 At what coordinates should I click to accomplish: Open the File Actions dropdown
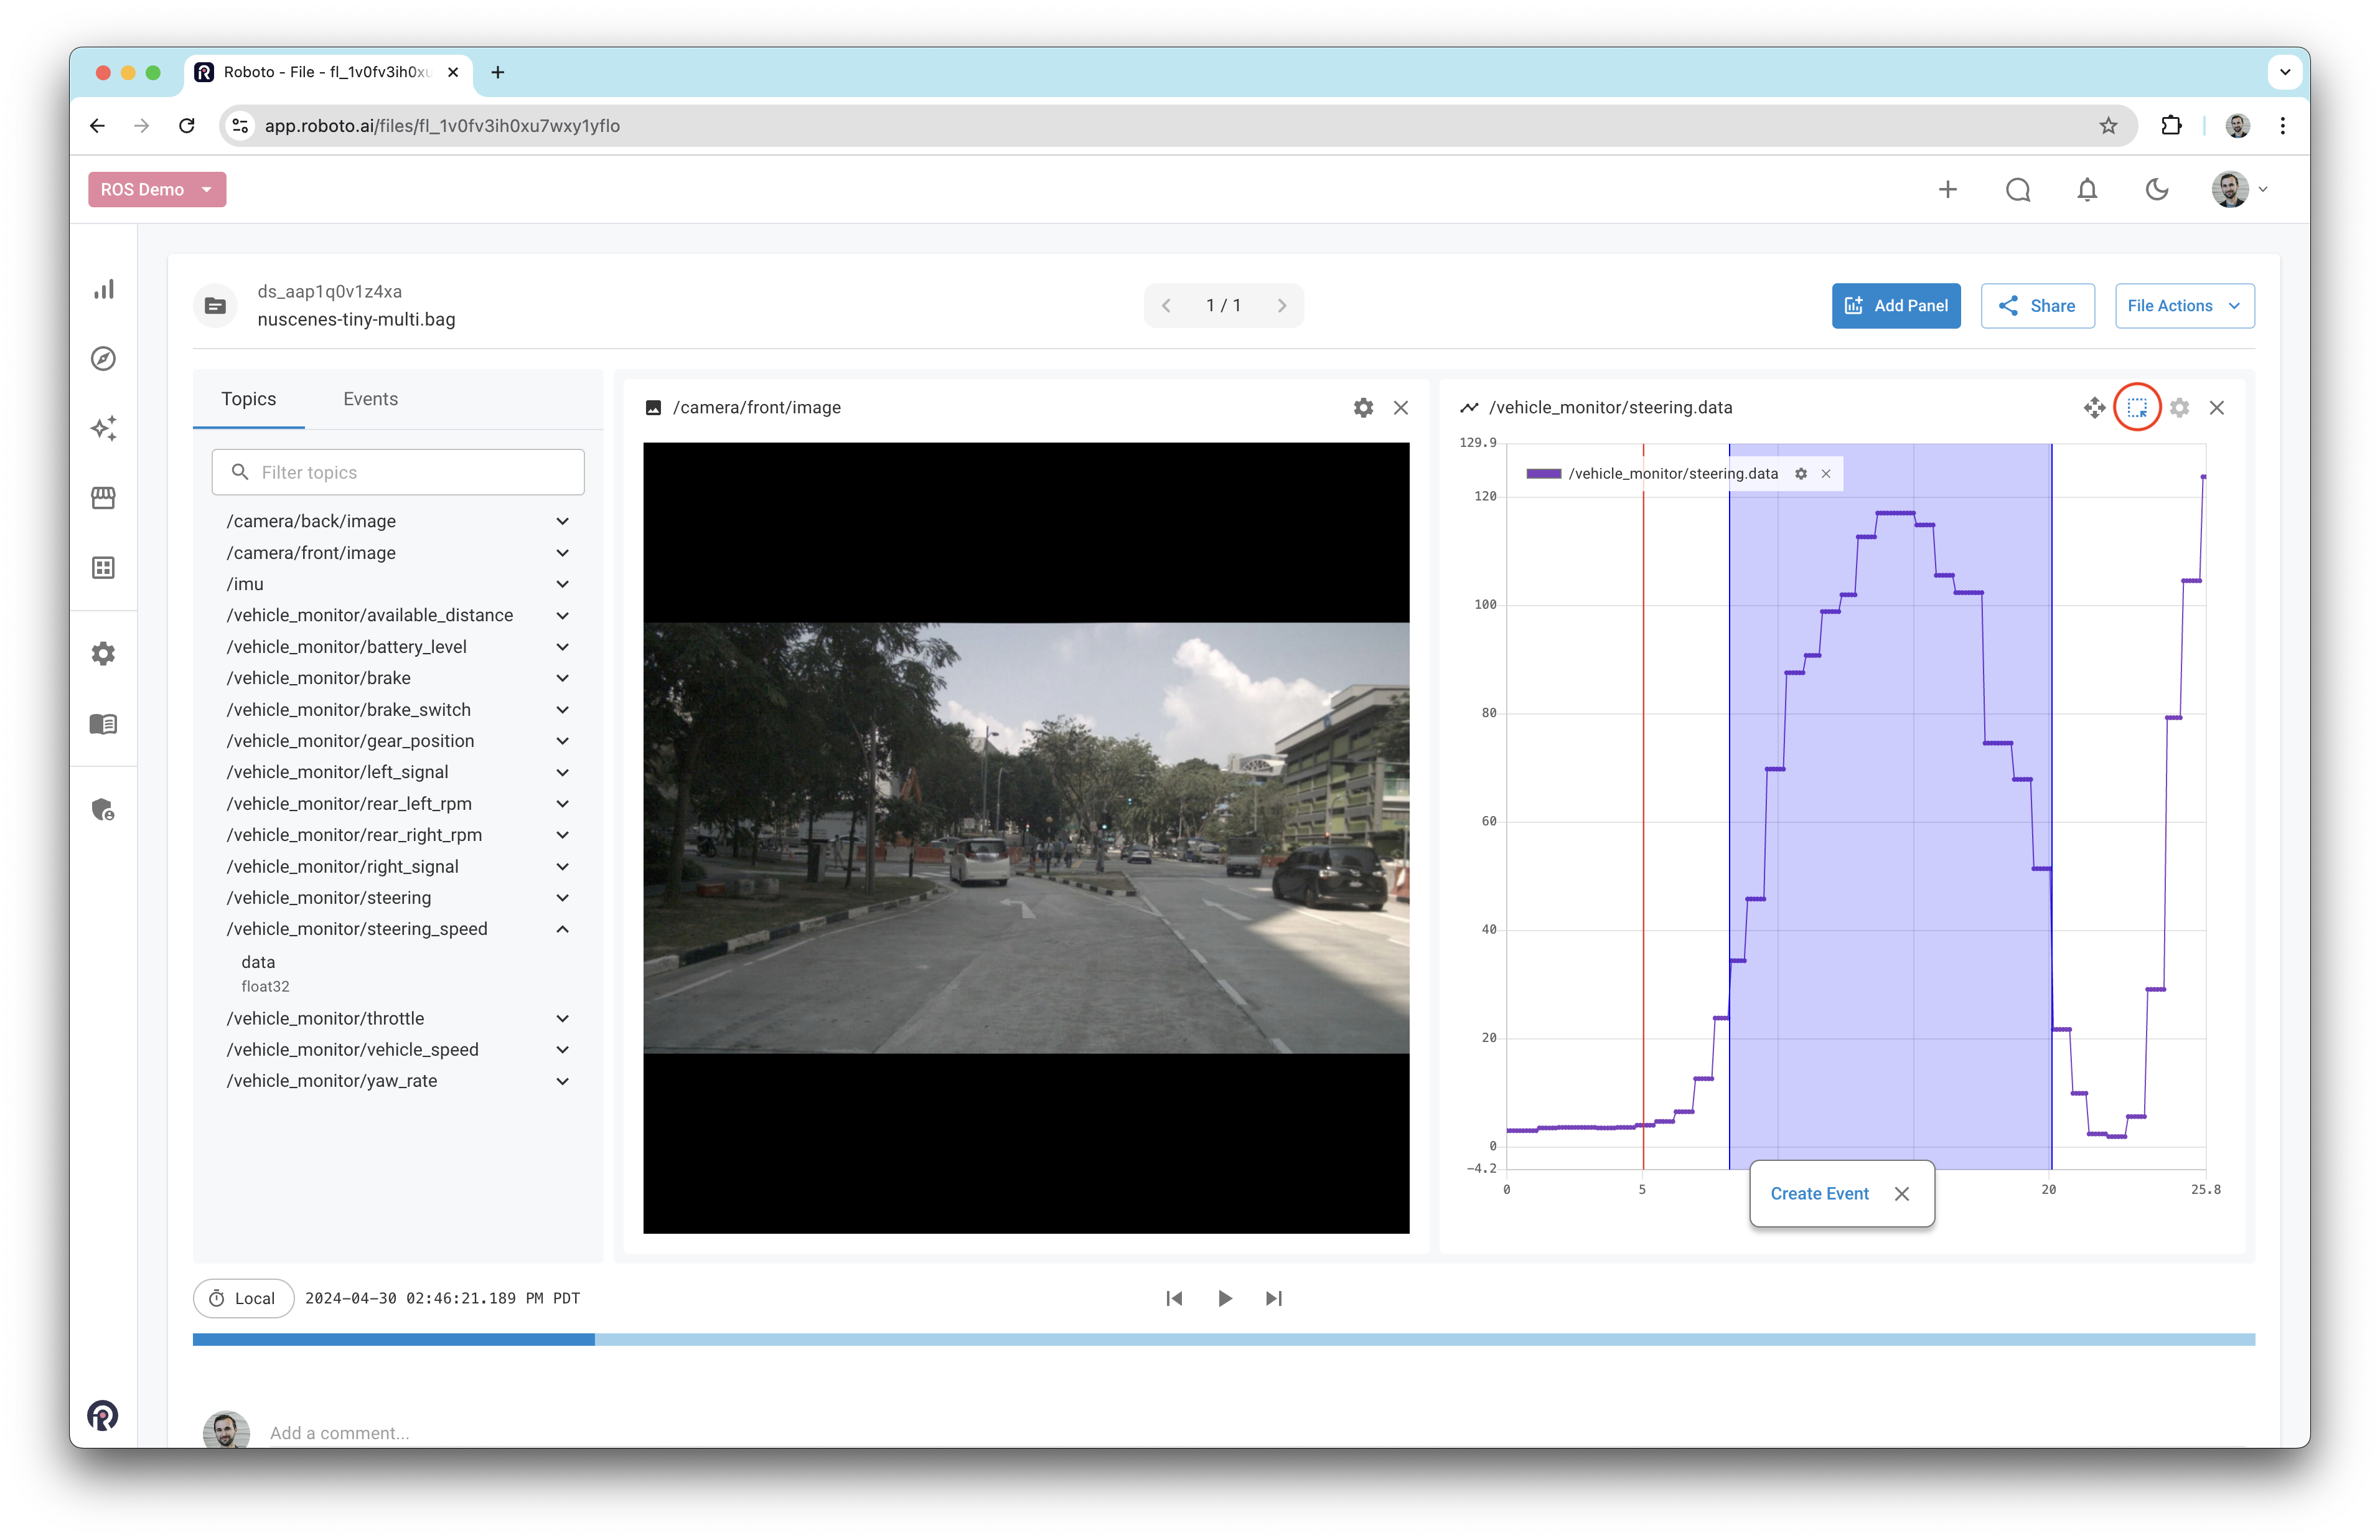(2183, 306)
